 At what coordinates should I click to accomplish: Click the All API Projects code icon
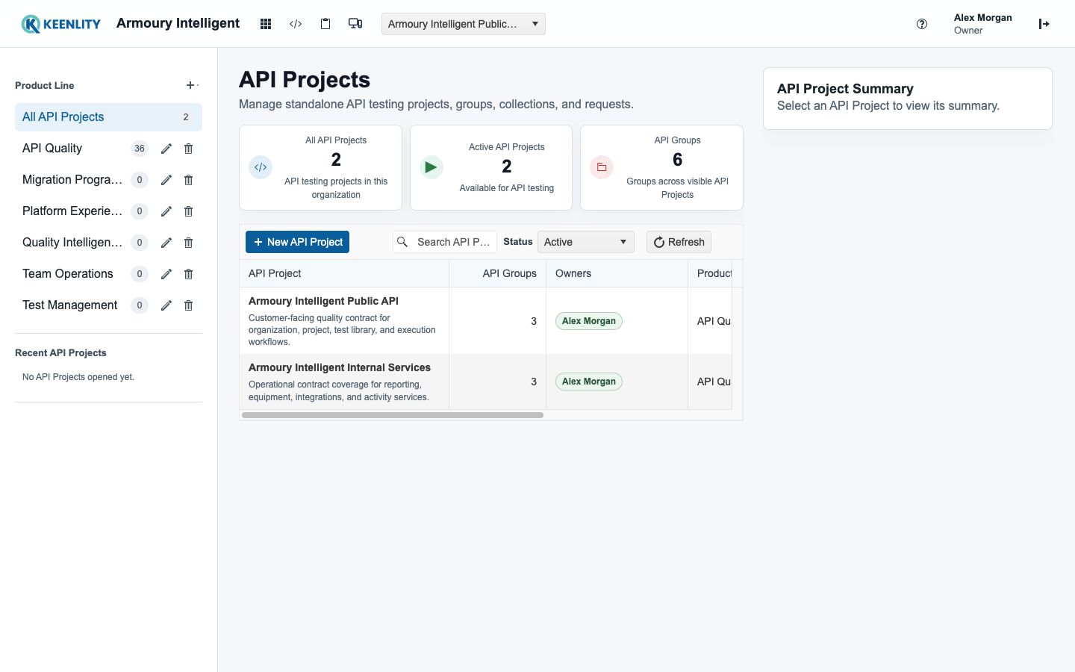pyautogui.click(x=261, y=167)
